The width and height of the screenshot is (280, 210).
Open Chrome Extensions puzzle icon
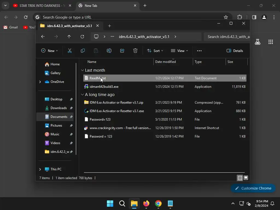coord(240,17)
